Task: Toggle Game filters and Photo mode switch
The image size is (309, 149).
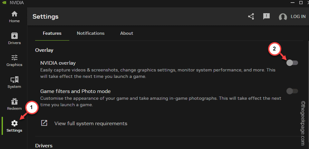Action: 292,91
